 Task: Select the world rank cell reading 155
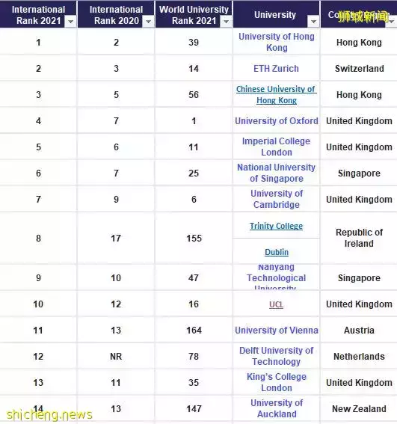pos(194,239)
